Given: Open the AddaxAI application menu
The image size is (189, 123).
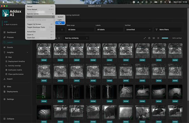Looking at the screenshot, I should [x=10, y=2].
